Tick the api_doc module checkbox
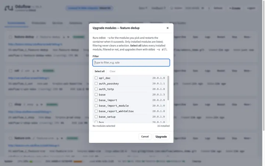 point(96,78)
